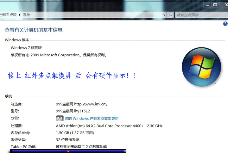The height and width of the screenshot is (153, 228).
Task: Click the 系统 breadcrumb item
Action: pyautogui.click(x=27, y=15)
